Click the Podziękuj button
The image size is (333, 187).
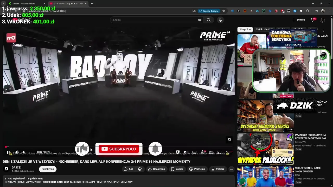197,169
